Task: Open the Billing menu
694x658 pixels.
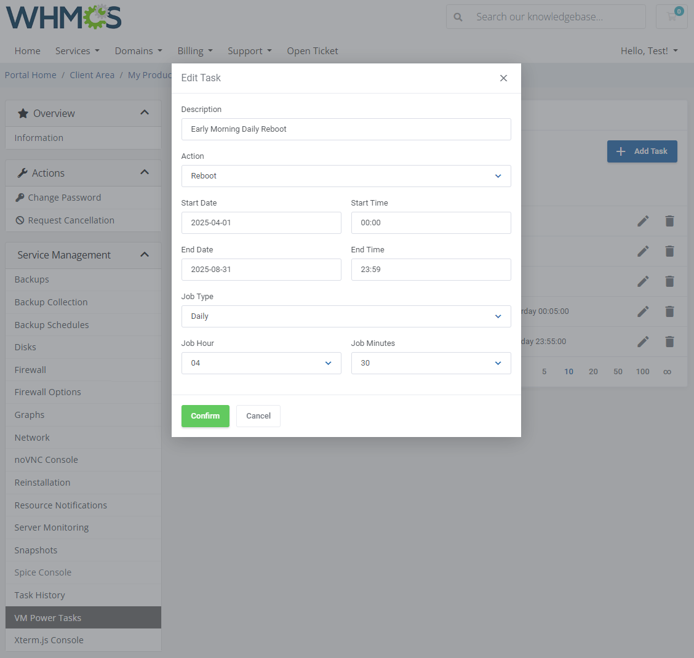Action: click(195, 50)
